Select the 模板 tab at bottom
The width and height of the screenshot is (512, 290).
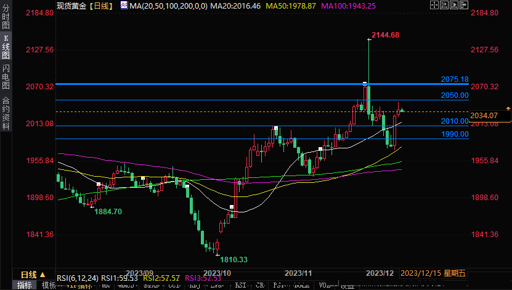[48, 285]
